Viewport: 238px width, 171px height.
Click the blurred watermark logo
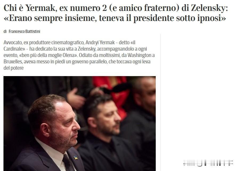[x=208, y=163]
